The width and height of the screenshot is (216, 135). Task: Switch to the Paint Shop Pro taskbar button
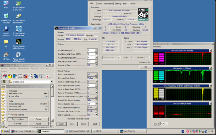pos(133,131)
